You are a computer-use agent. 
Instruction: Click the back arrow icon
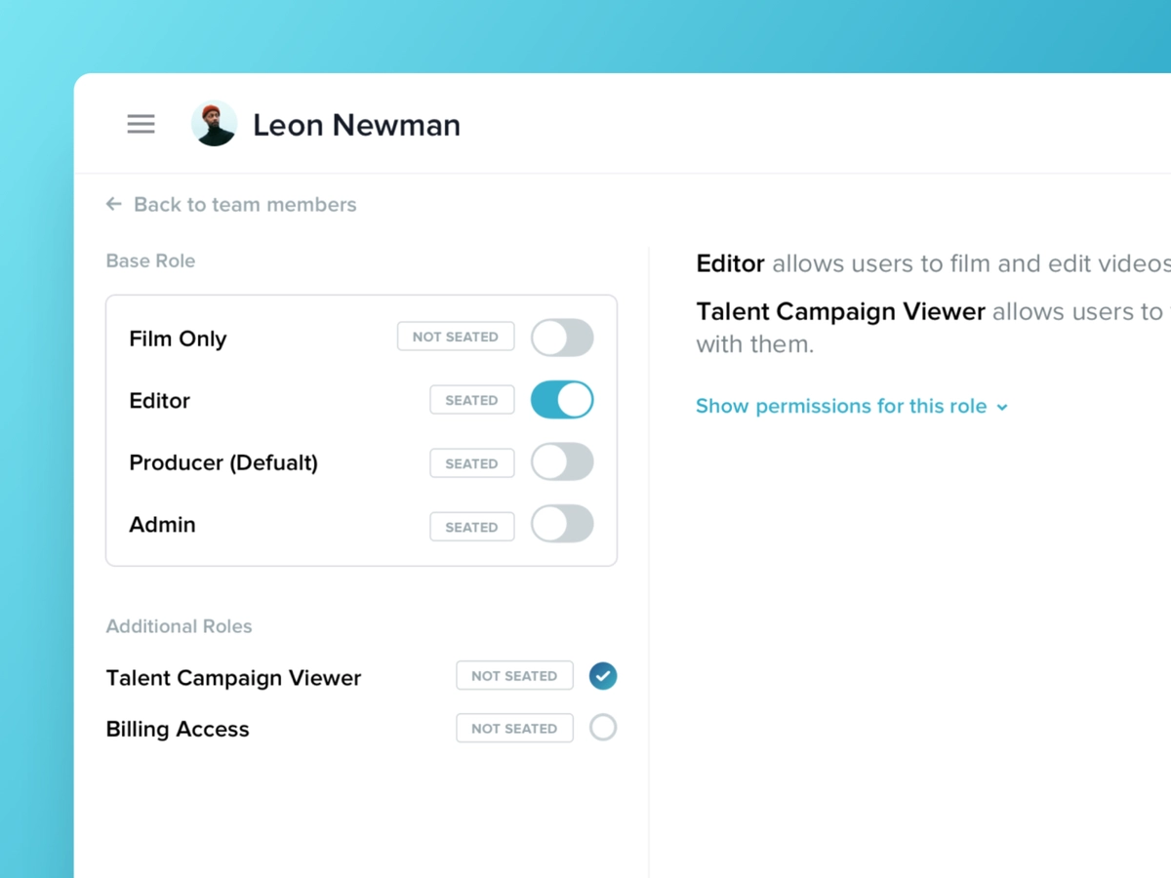114,204
